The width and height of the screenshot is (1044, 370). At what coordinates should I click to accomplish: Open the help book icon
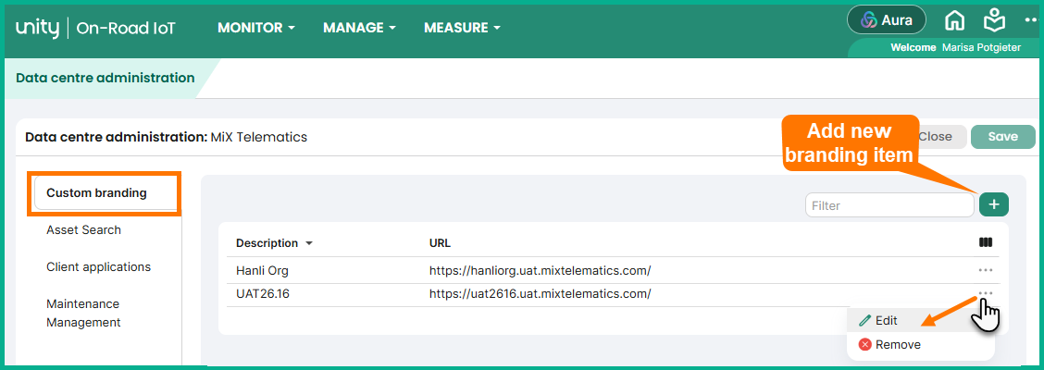pos(994,20)
